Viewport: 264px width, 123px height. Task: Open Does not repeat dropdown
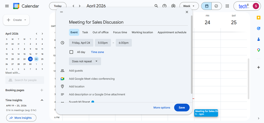pos(85,61)
